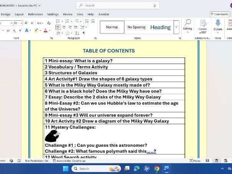Open the View tab
Image resolution: width=232 pixels, height=174 pixels.
point(80,14)
